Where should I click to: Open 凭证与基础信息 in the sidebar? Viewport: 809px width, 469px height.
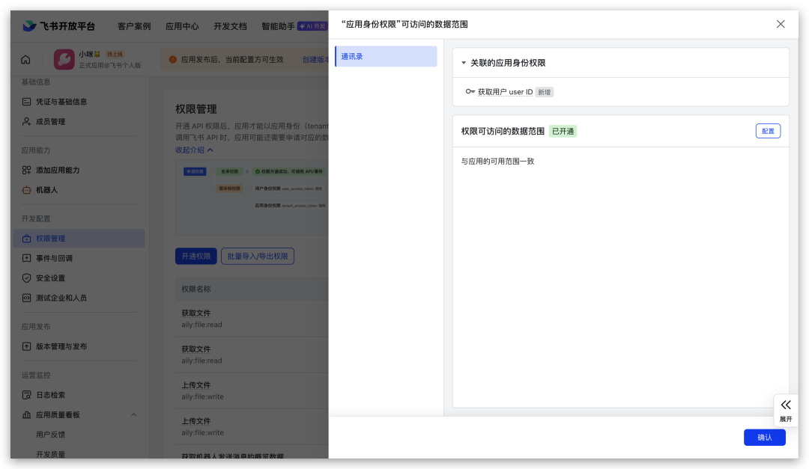click(x=61, y=102)
